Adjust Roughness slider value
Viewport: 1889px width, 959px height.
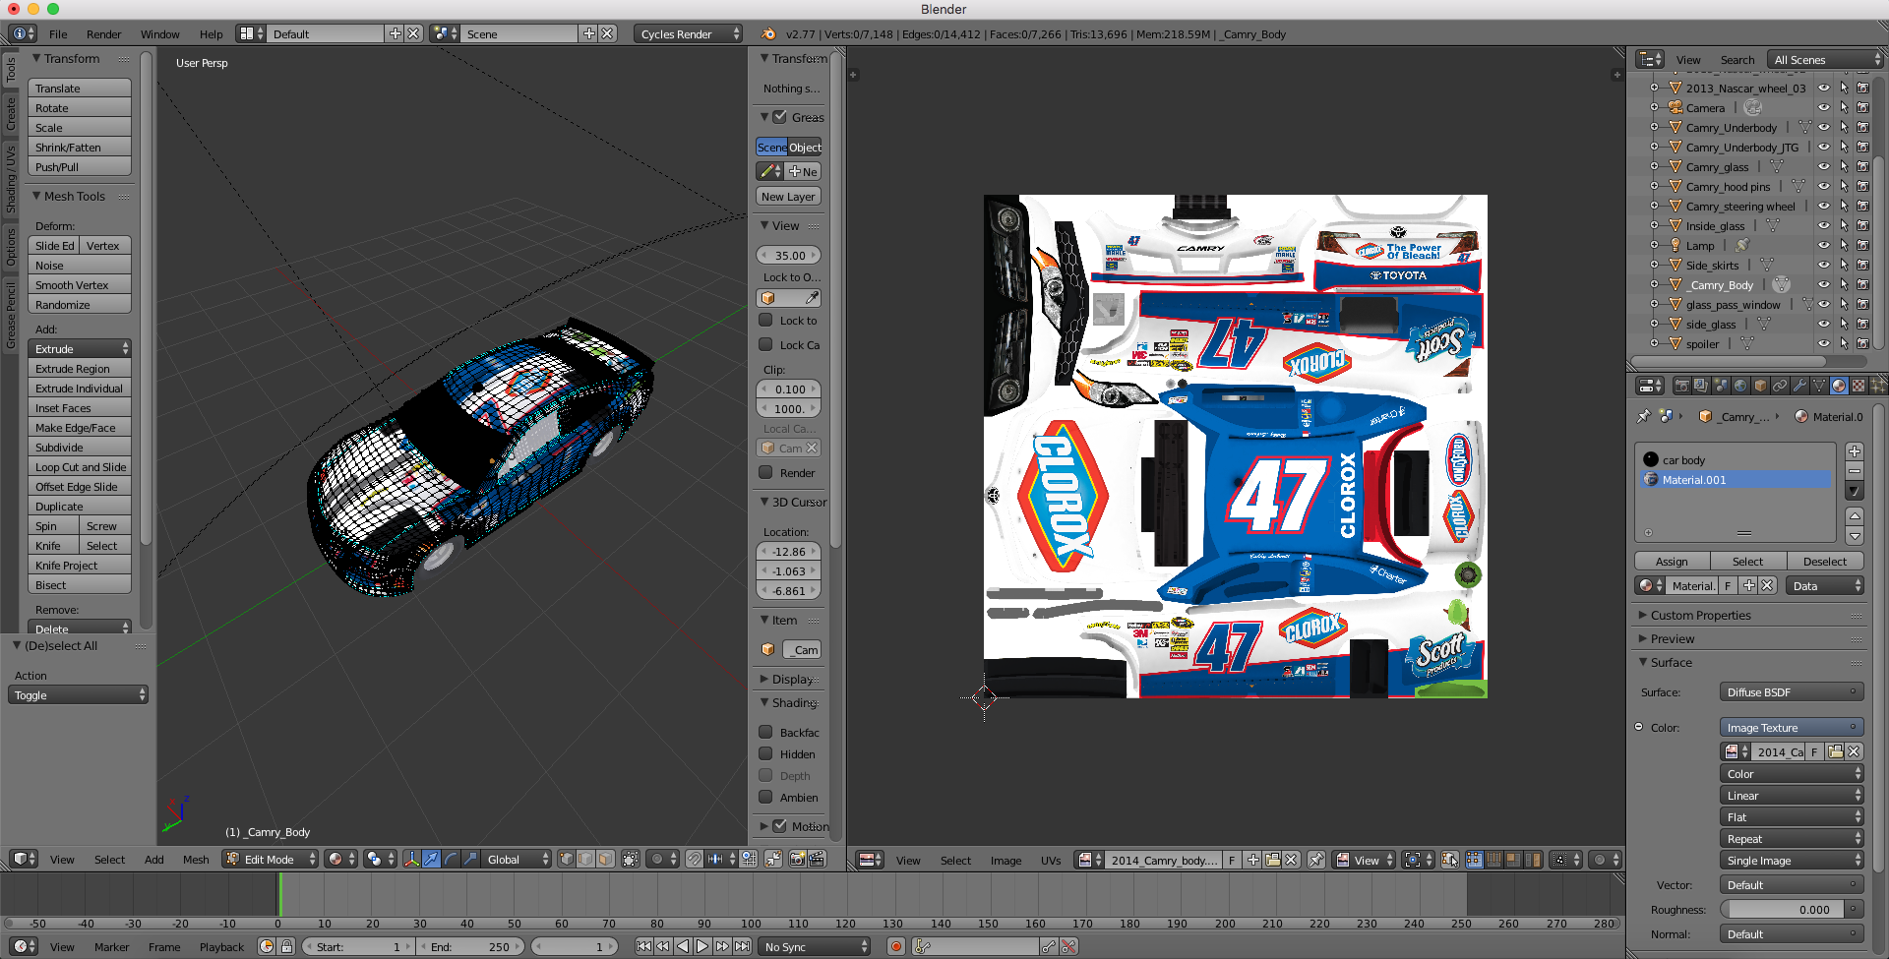click(x=1782, y=910)
